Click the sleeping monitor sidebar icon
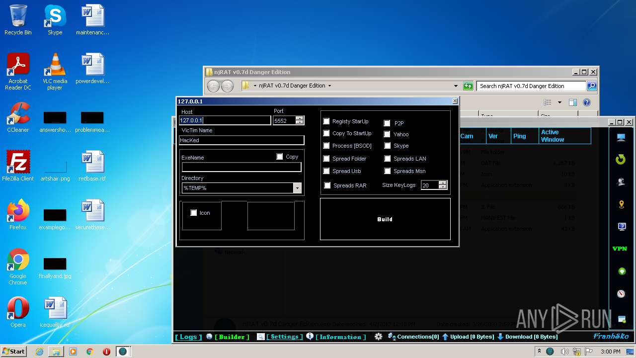Image resolution: width=636 pixels, height=358 pixels. pos(621,227)
